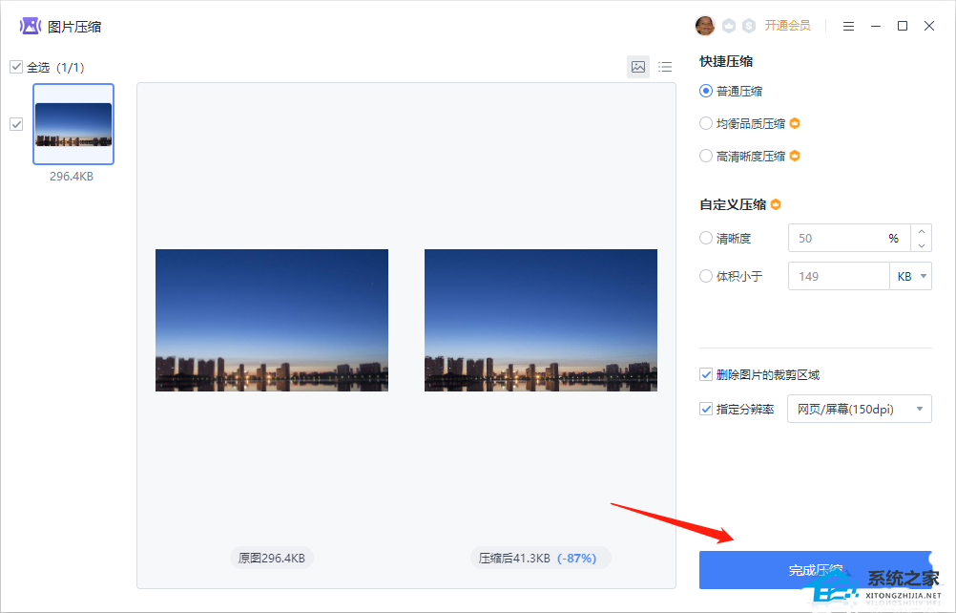Open the KB size unit dropdown
Image resolution: width=956 pixels, height=613 pixels.
[x=910, y=276]
